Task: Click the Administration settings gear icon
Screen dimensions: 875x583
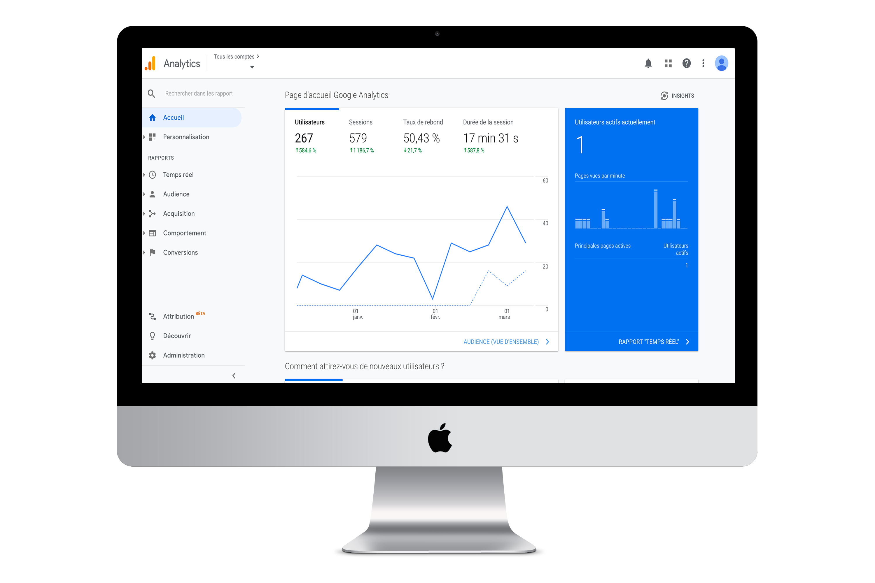Action: [x=152, y=355]
